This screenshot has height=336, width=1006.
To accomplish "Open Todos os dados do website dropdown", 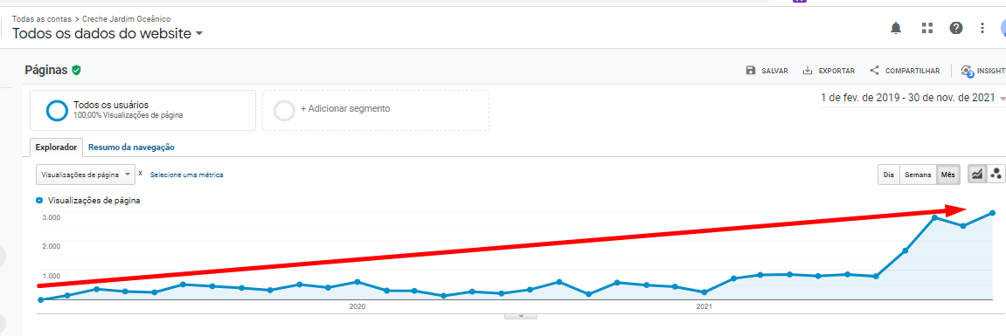I will coord(108,34).
